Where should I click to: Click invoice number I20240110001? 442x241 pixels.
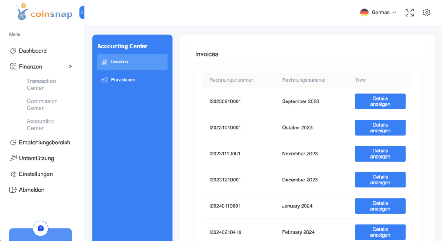click(x=225, y=206)
